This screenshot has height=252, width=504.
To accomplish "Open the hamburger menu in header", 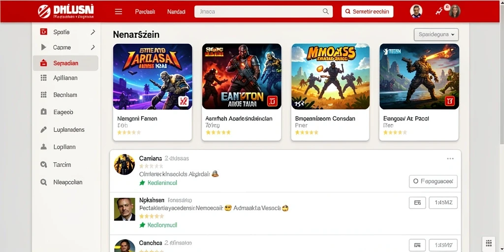I will 118,12.
